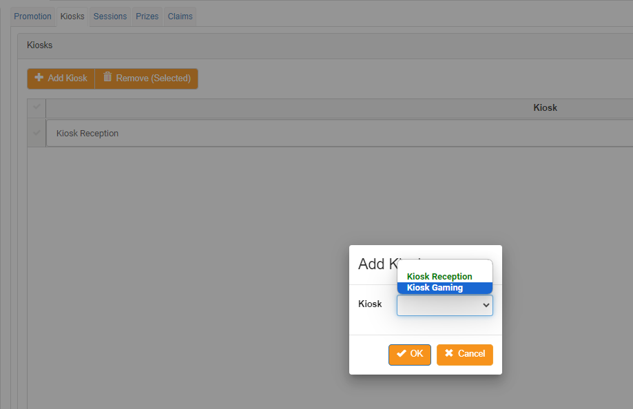This screenshot has width=633, height=409.
Task: Go to the Prizes tab
Action: coord(147,17)
